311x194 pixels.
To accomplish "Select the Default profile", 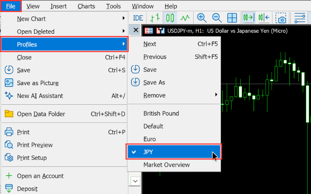I will click(x=174, y=126).
